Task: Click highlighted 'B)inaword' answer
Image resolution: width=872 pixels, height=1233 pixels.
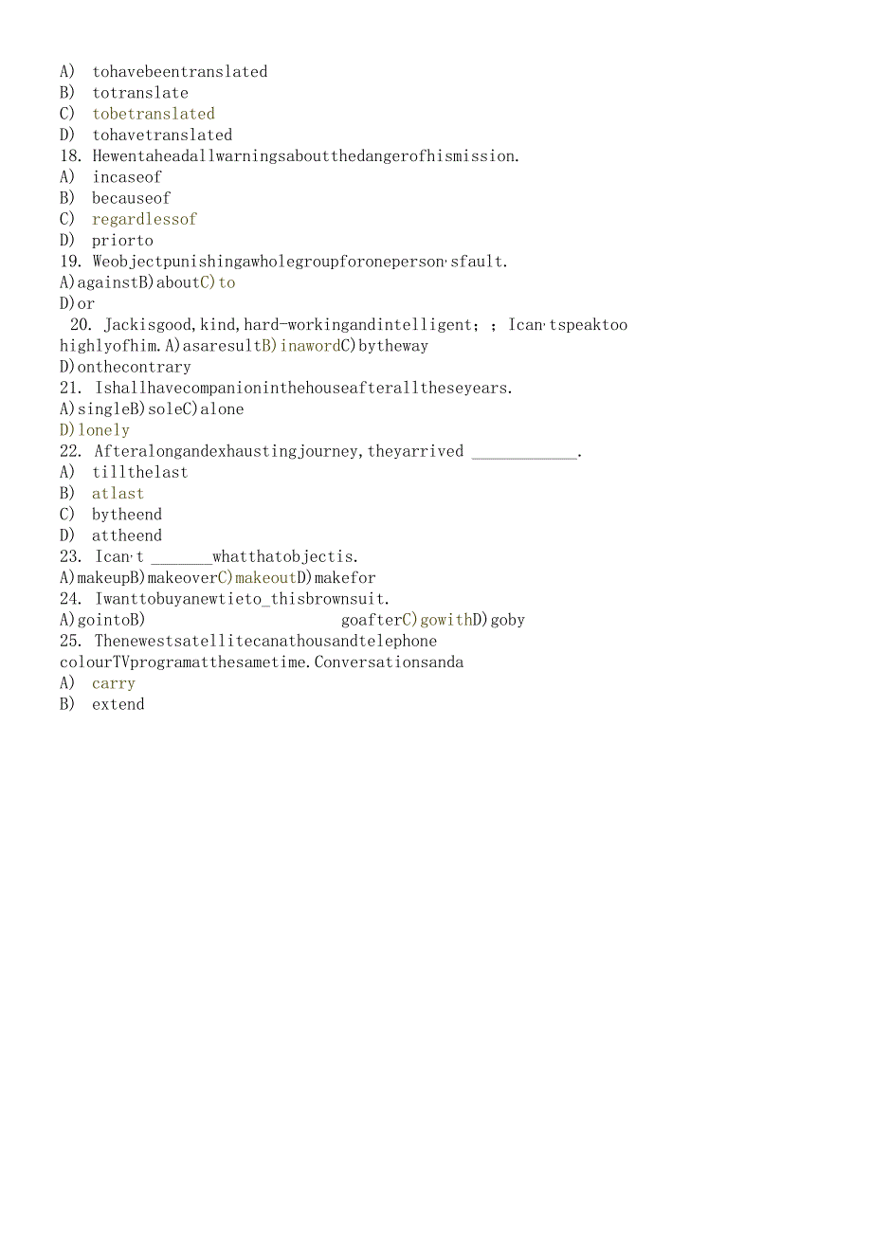Action: pos(300,346)
